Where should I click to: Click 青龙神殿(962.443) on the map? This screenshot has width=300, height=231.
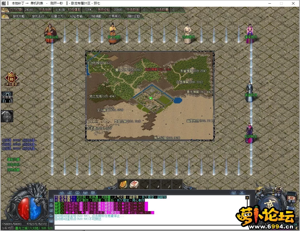200,92
